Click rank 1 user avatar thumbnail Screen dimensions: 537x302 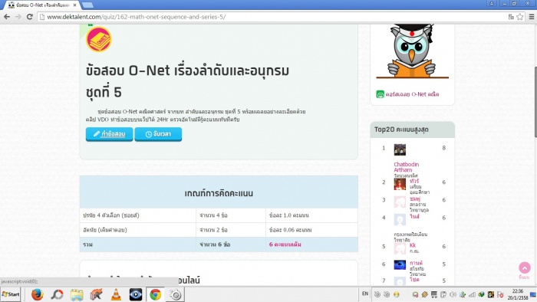pos(400,149)
